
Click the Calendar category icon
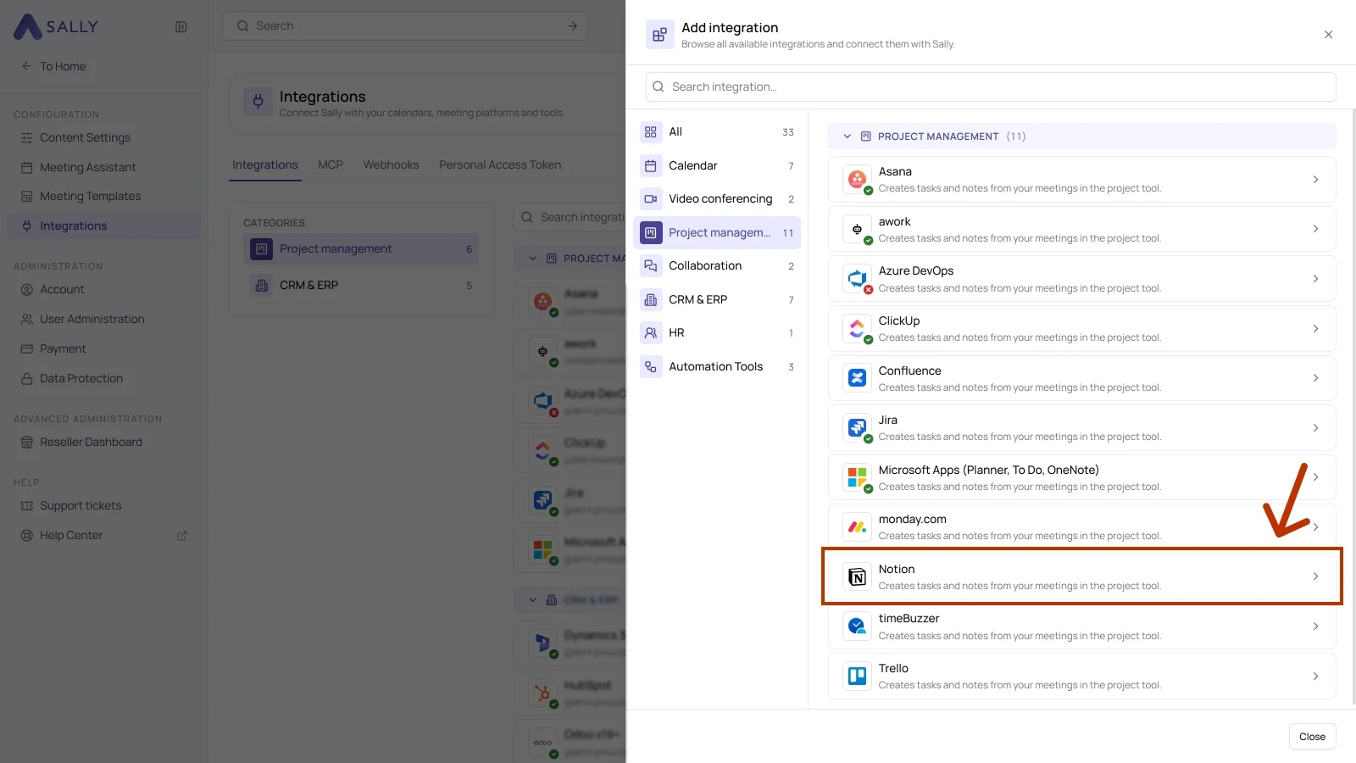pyautogui.click(x=651, y=166)
